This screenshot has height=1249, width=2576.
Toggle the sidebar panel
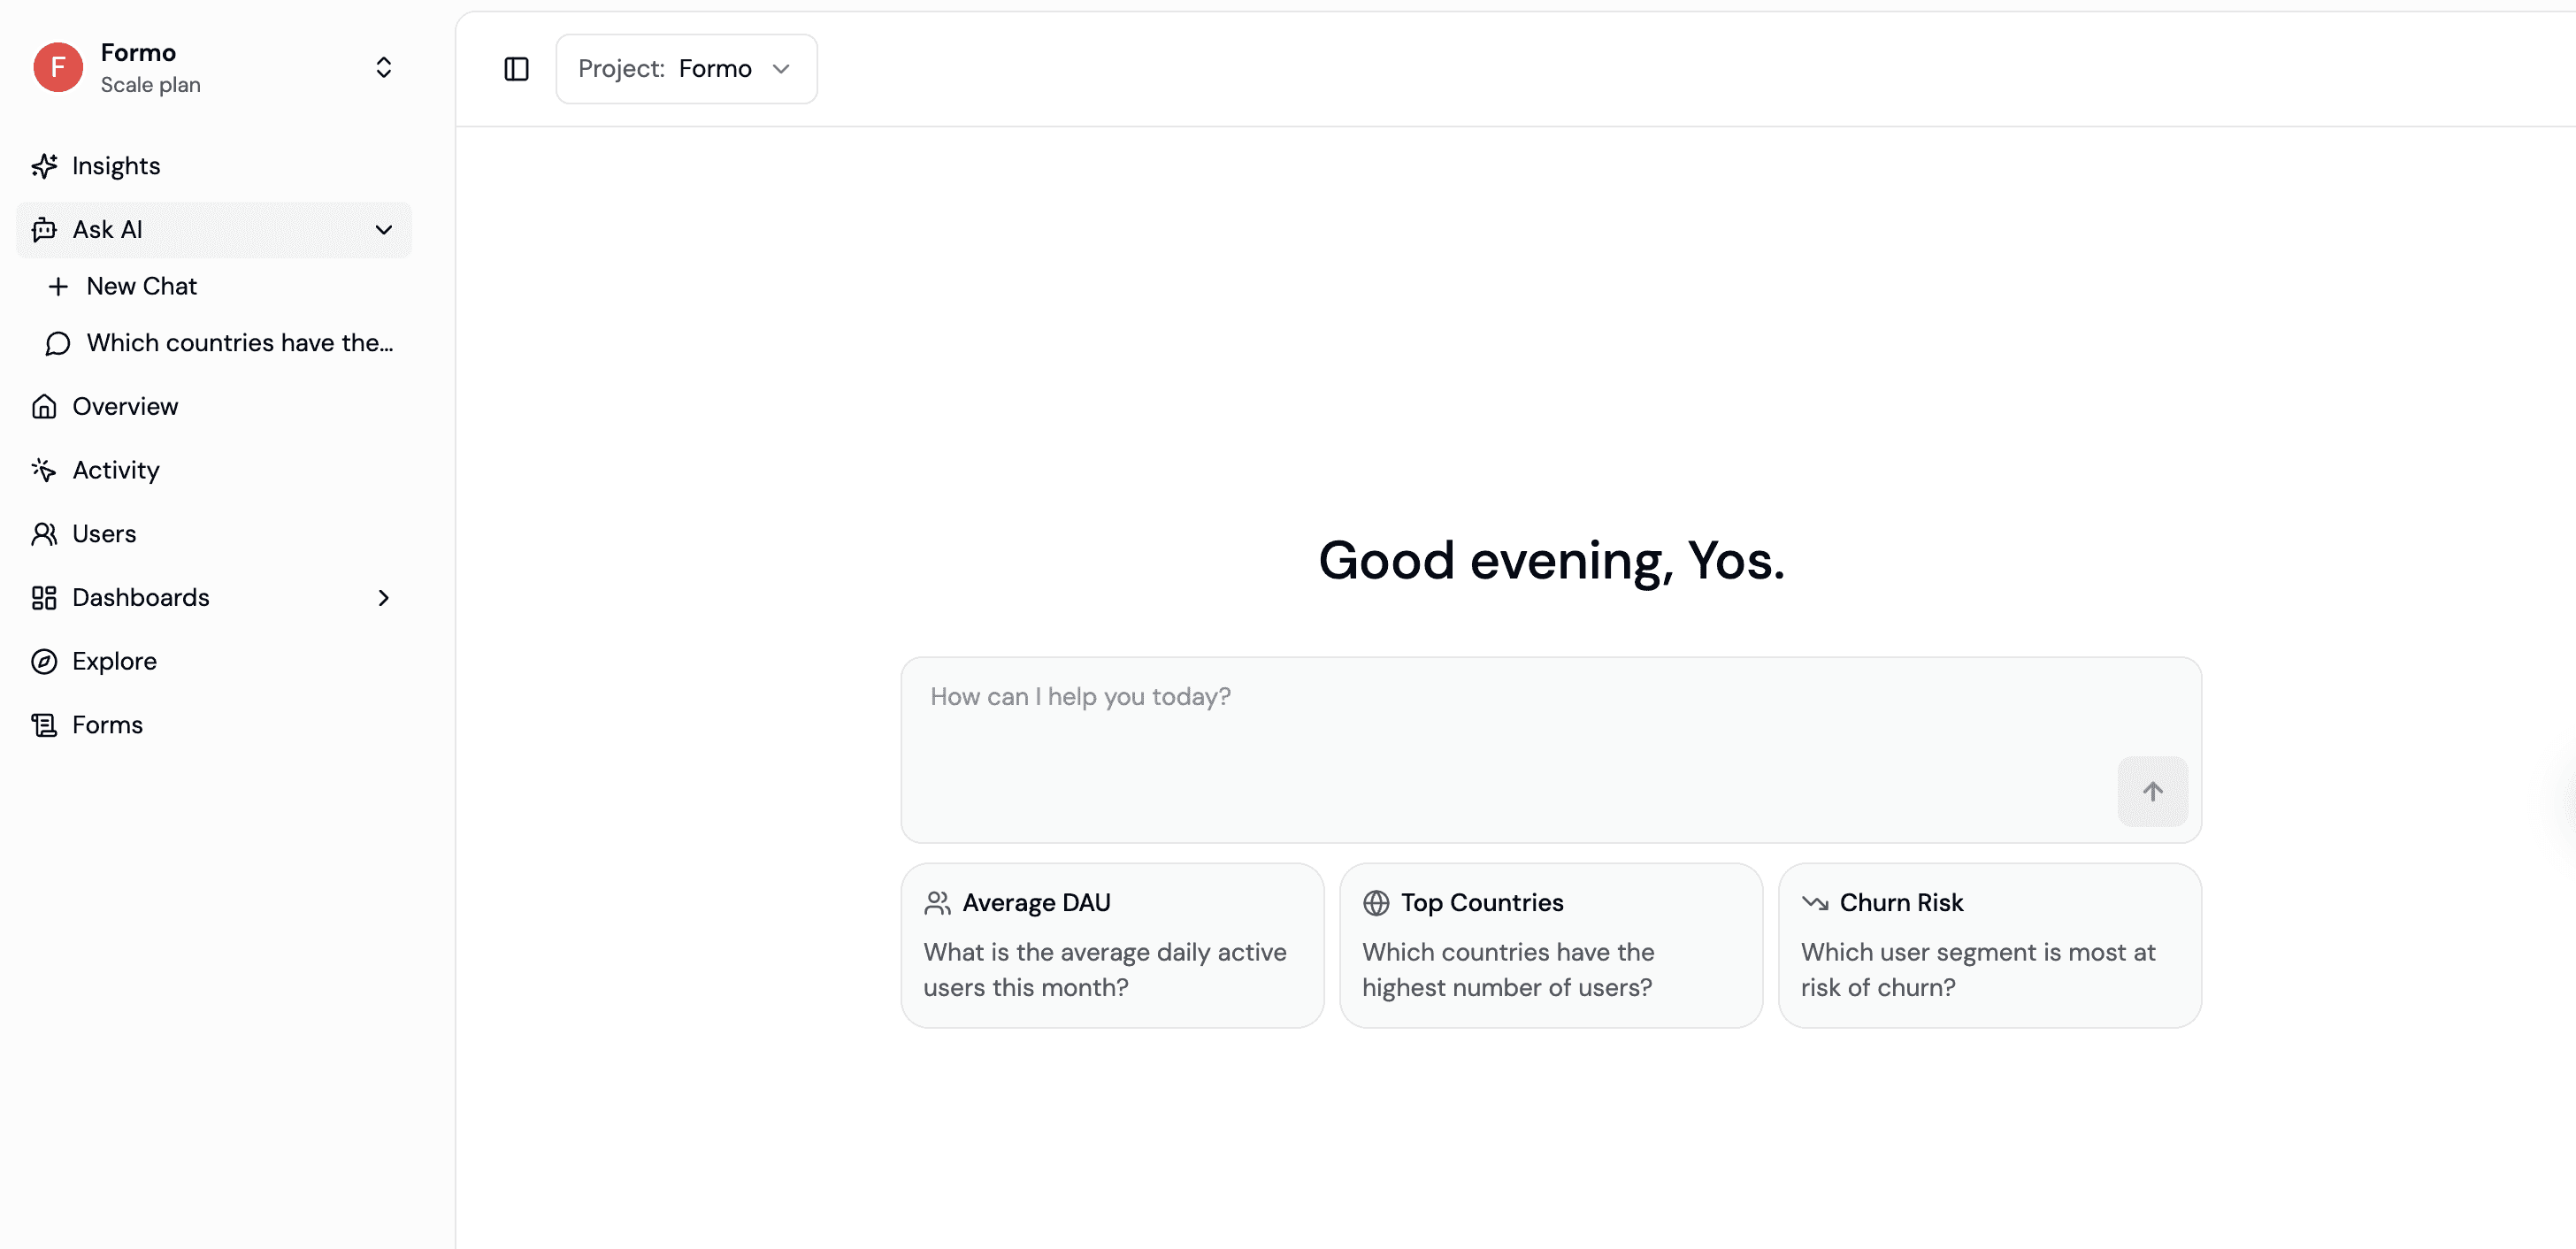(x=516, y=69)
